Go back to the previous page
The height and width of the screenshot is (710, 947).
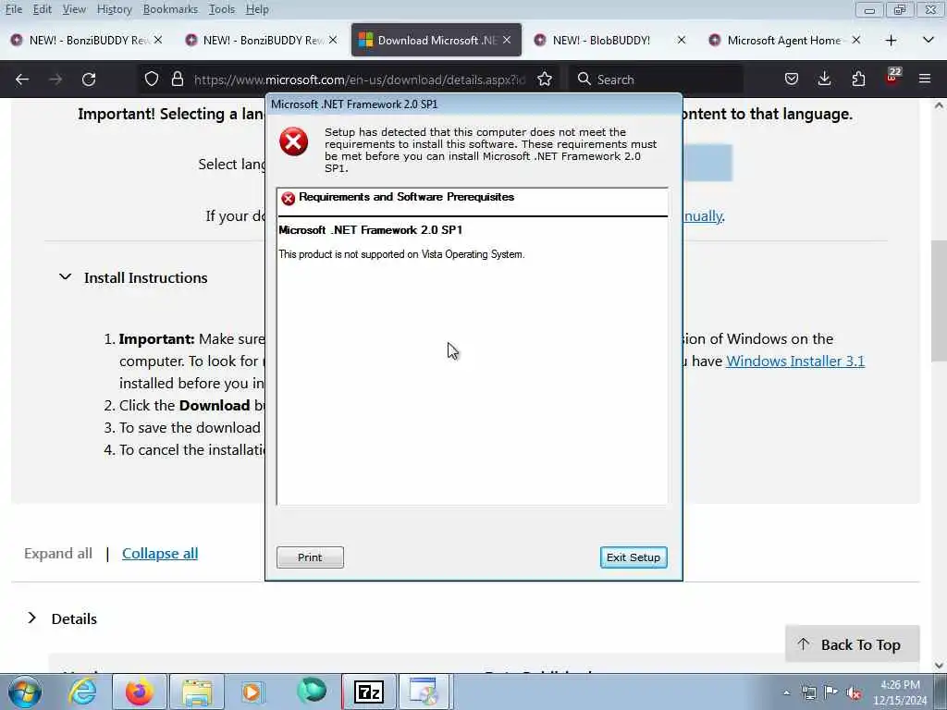tap(22, 80)
